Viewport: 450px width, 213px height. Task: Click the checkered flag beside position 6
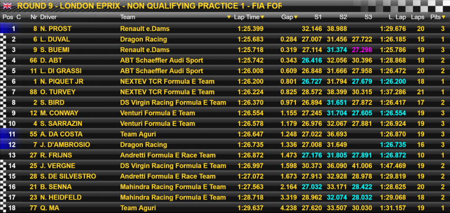coord(4,81)
